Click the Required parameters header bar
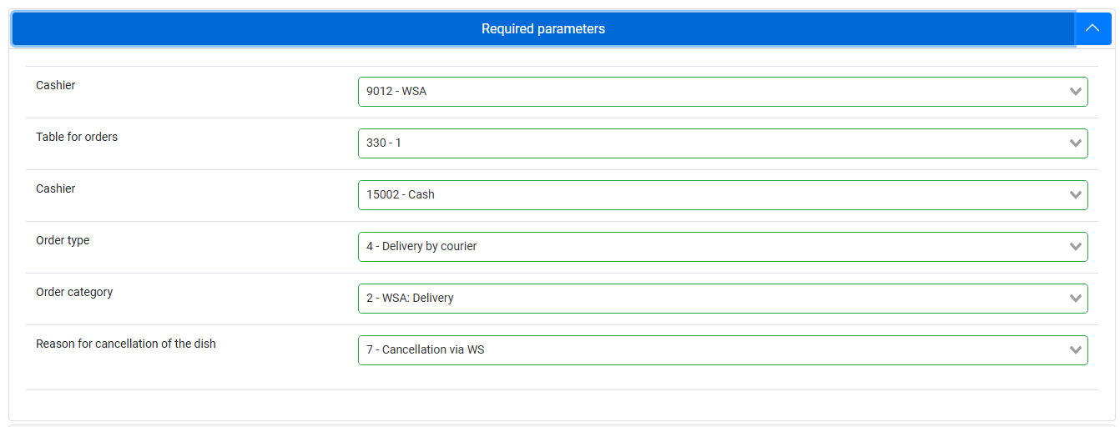This screenshot has width=1120, height=427. [x=543, y=28]
